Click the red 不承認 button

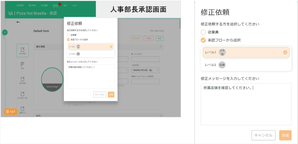(149, 38)
